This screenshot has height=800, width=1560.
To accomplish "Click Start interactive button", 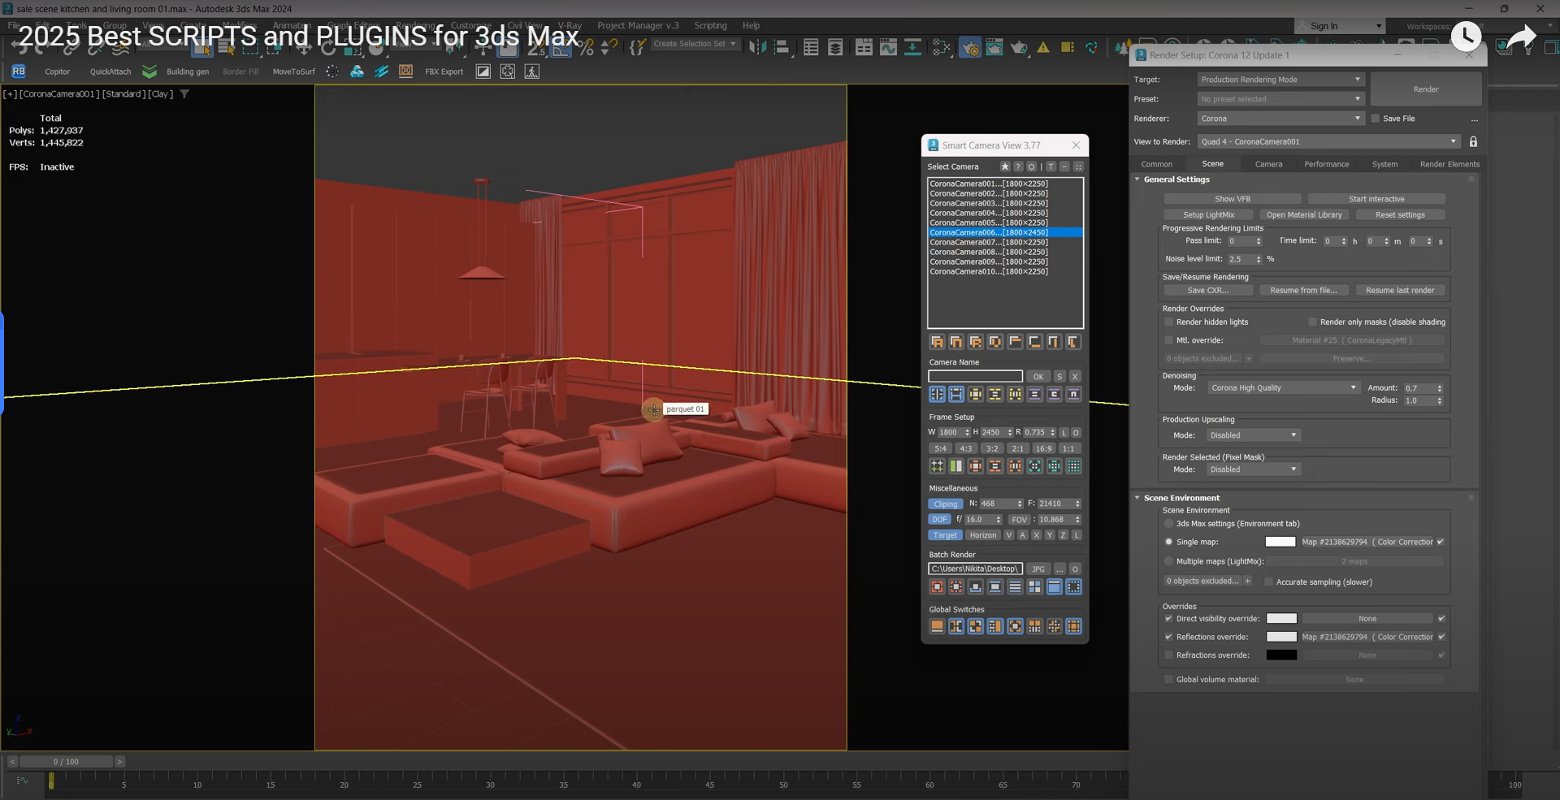I will tap(1376, 199).
